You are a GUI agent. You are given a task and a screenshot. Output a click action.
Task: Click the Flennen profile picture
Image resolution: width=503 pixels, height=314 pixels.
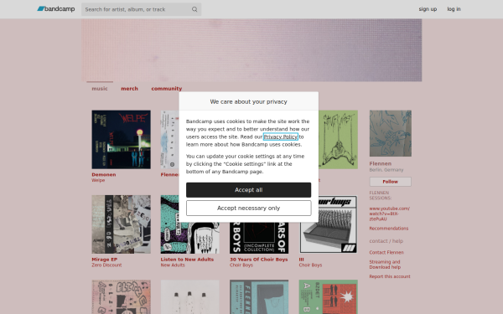click(x=391, y=133)
